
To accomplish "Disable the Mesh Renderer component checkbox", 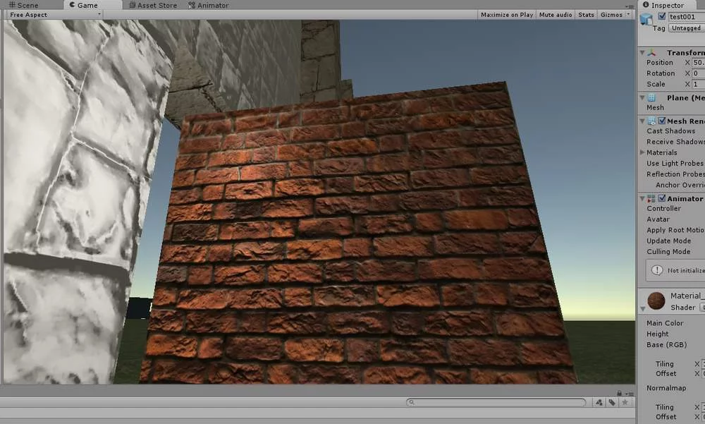I will pyautogui.click(x=662, y=121).
